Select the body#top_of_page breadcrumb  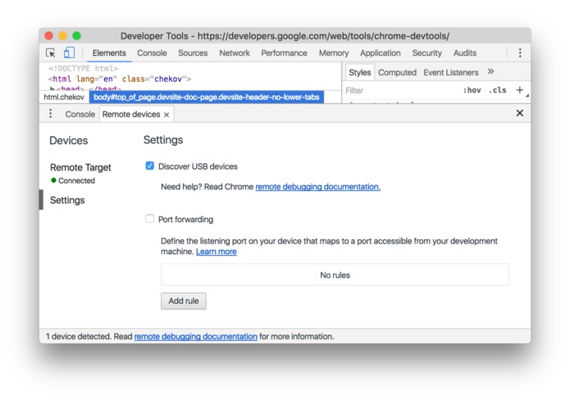point(207,97)
